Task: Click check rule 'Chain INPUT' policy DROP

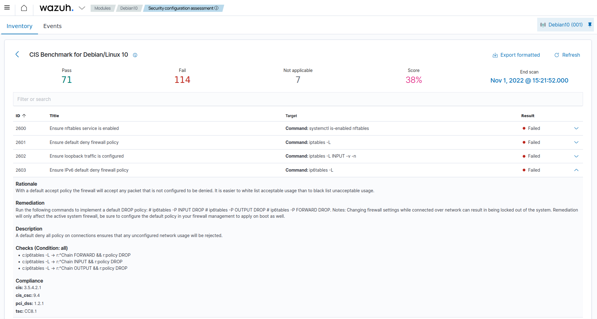Action: tap(72, 262)
